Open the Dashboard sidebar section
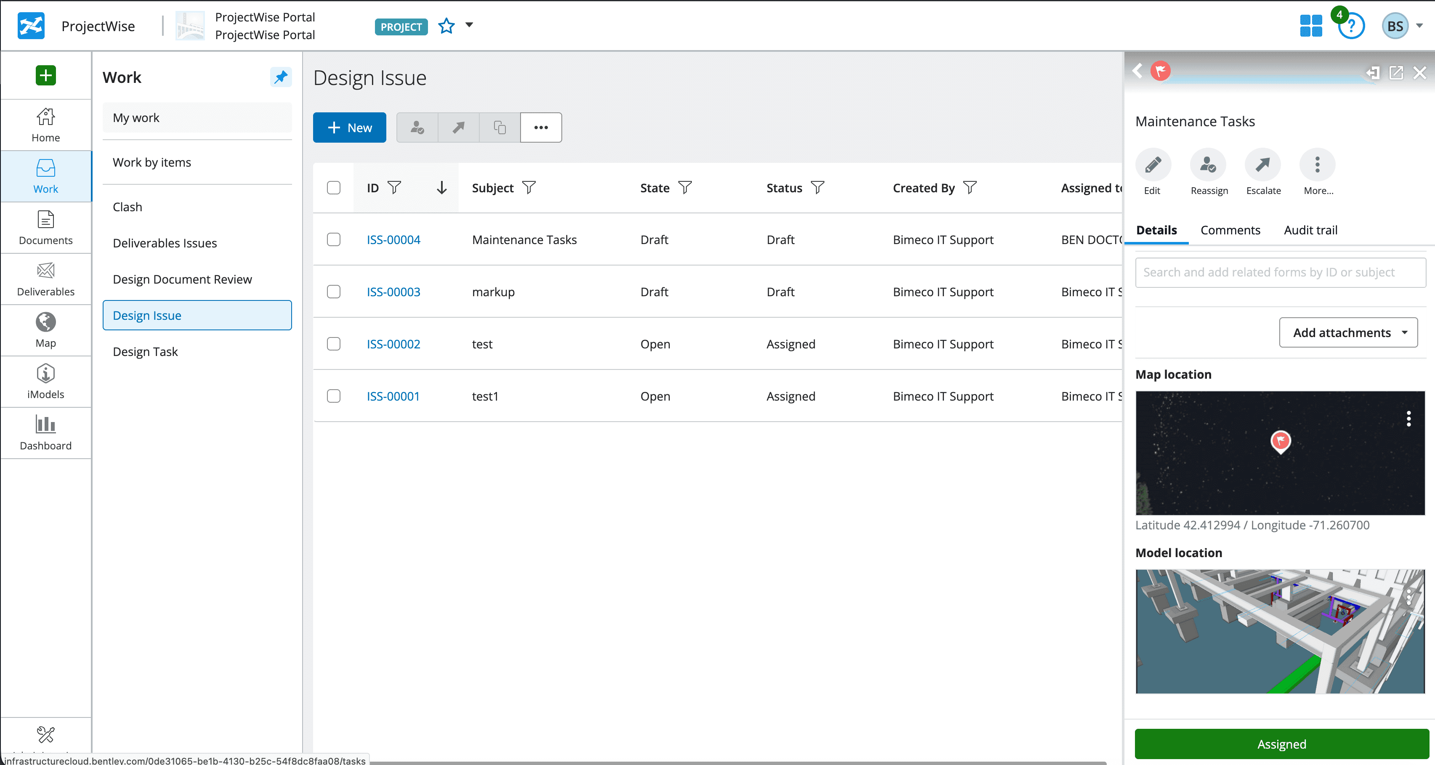1435x765 pixels. coord(46,433)
